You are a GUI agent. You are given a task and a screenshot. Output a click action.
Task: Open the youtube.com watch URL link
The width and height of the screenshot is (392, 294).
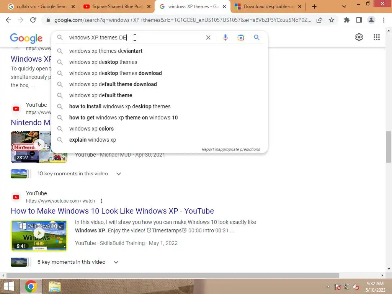click(x=60, y=201)
